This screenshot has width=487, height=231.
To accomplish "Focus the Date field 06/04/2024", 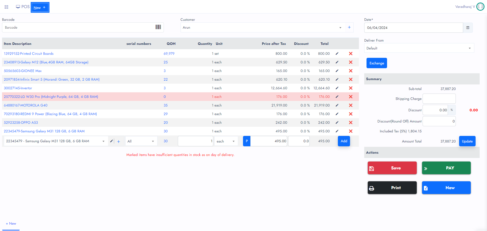I will coord(414,28).
